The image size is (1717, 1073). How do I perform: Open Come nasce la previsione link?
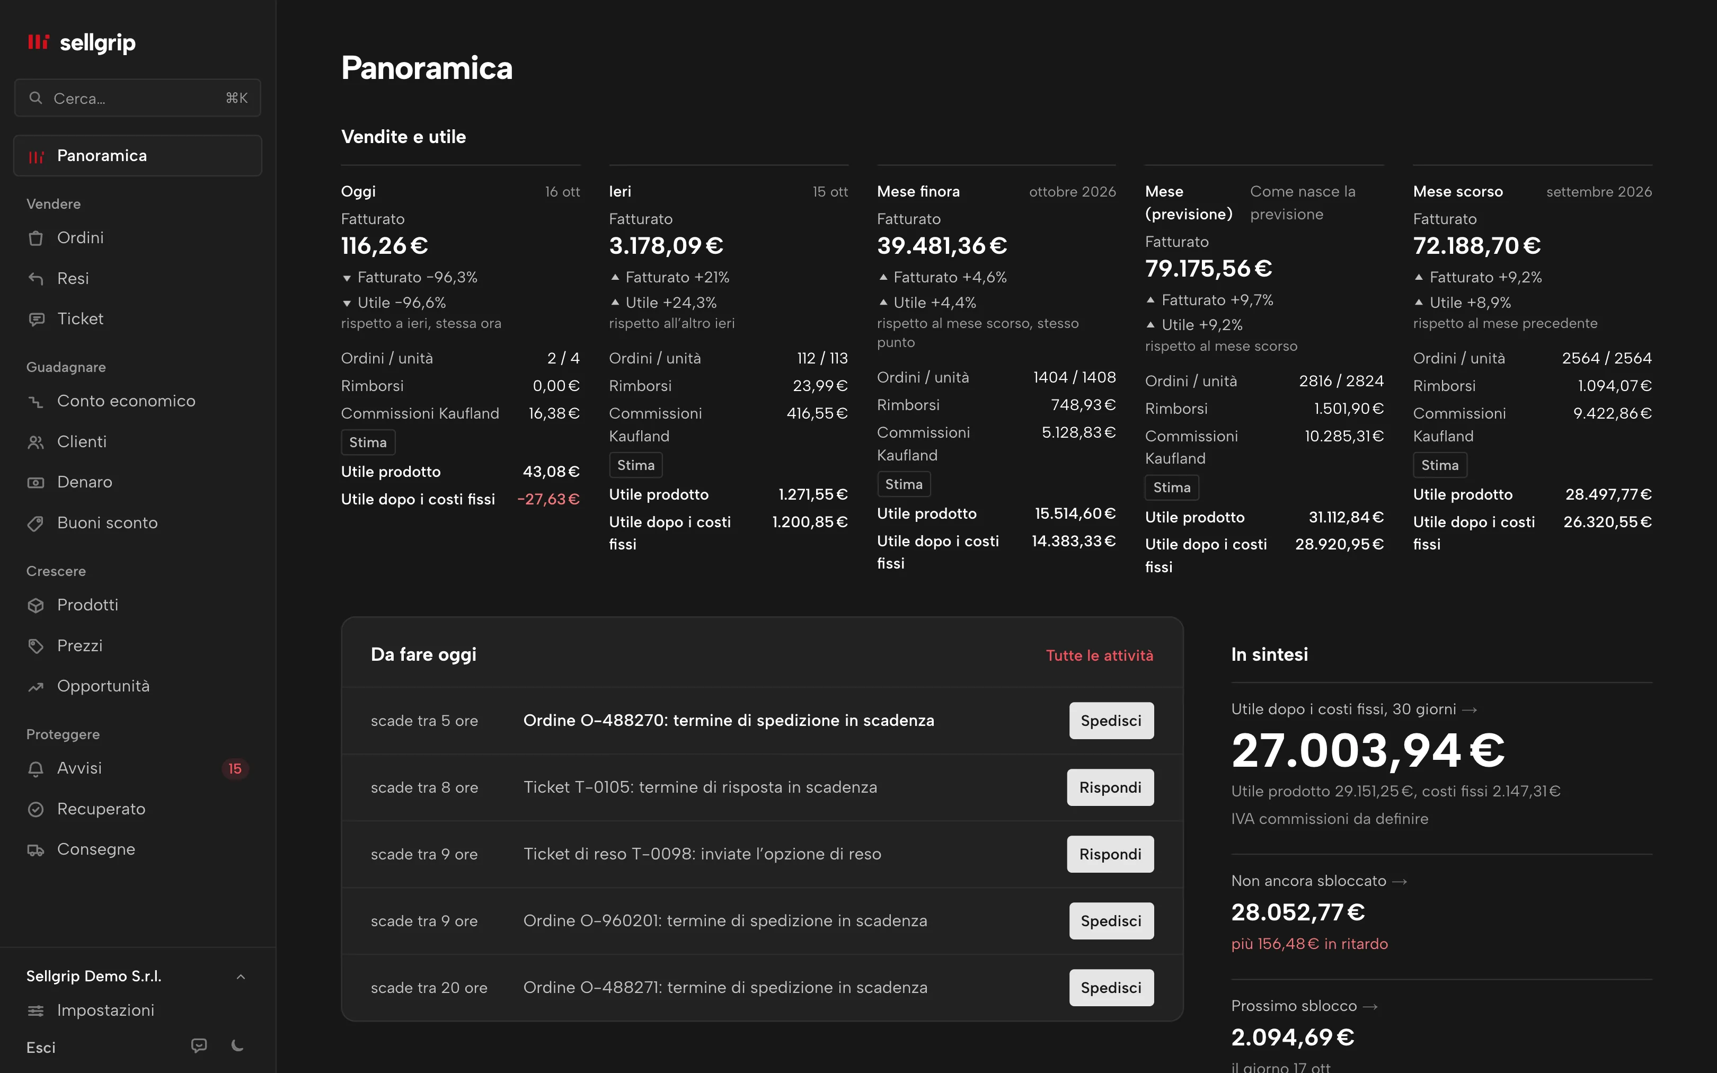click(x=1303, y=203)
